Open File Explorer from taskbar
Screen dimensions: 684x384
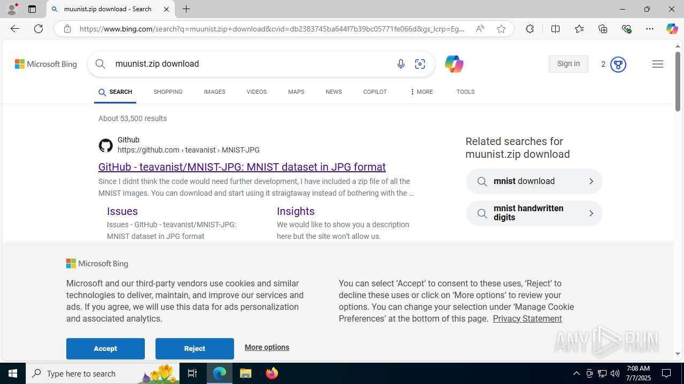246,373
